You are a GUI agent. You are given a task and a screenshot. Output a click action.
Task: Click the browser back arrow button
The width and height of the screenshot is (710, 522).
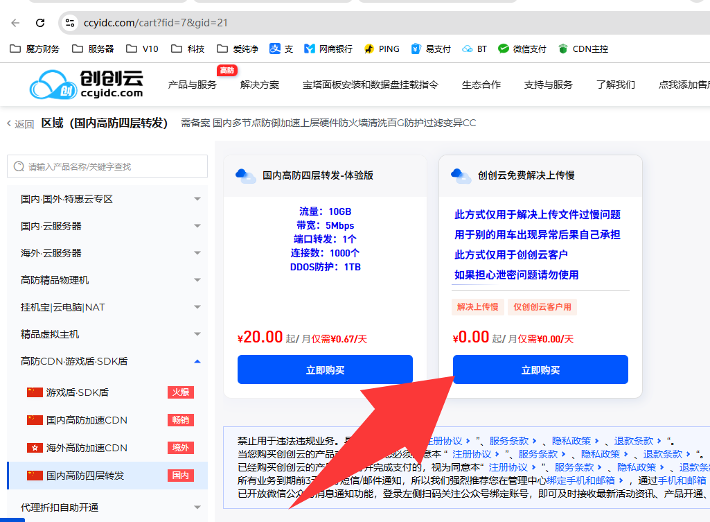(x=15, y=23)
